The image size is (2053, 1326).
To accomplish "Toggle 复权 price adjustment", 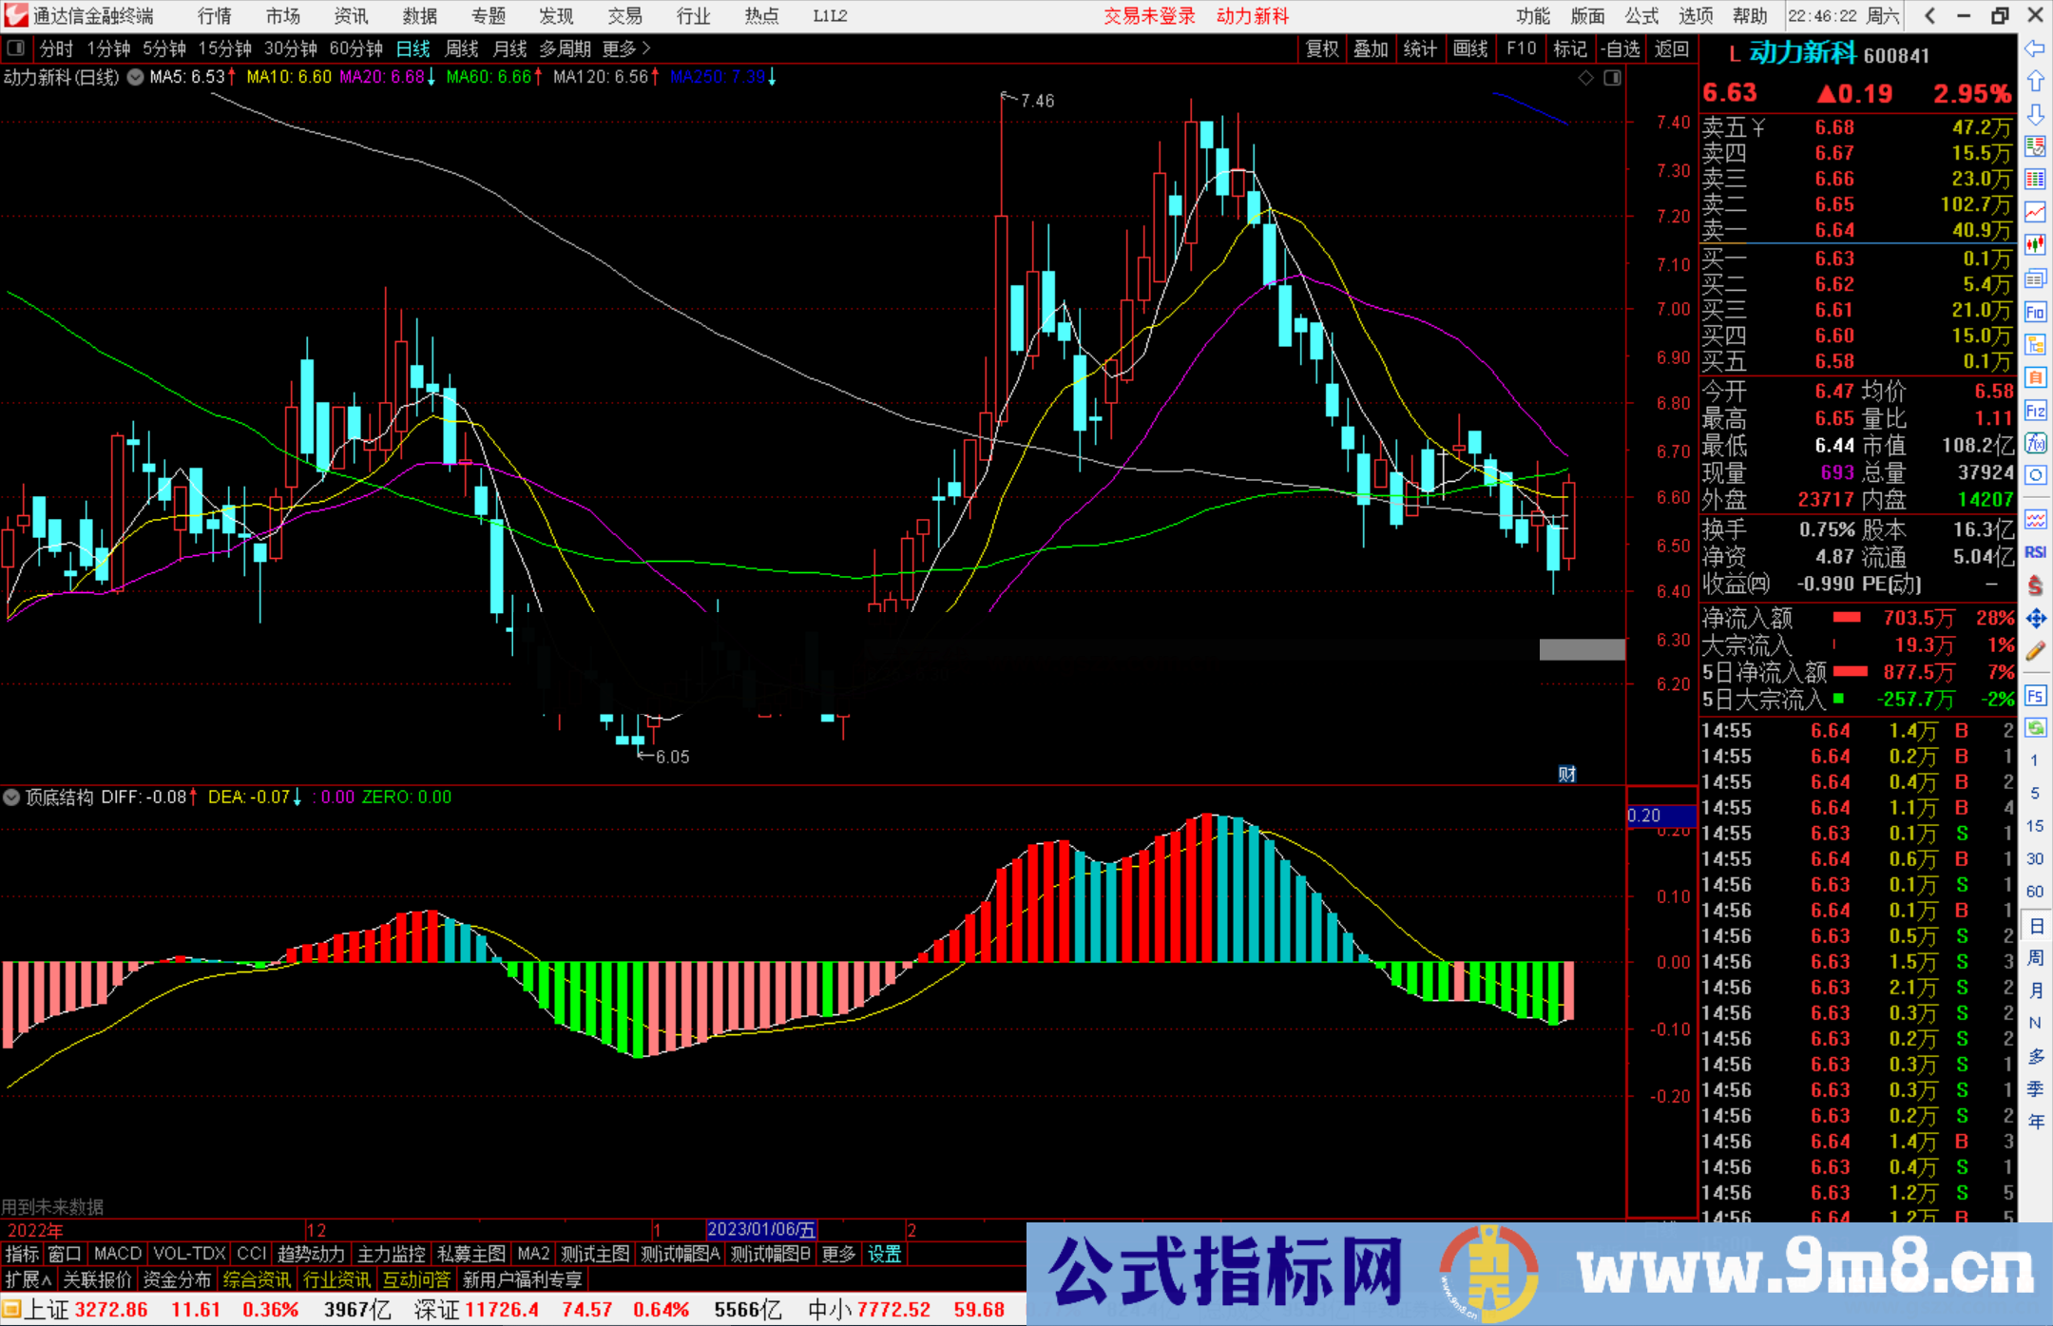I will click(1322, 48).
